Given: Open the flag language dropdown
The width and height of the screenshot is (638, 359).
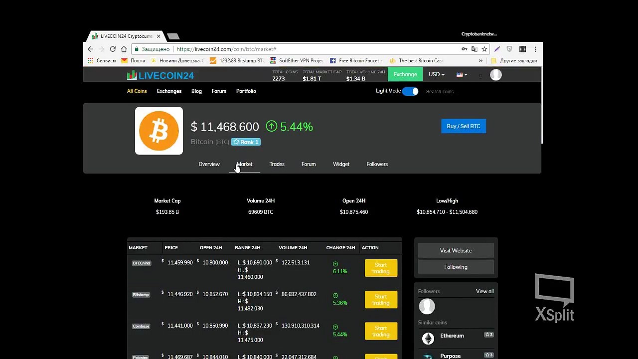Looking at the screenshot, I should 462,75.
